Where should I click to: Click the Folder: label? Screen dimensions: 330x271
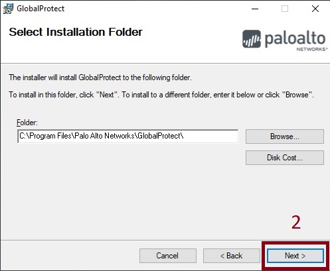click(x=27, y=123)
